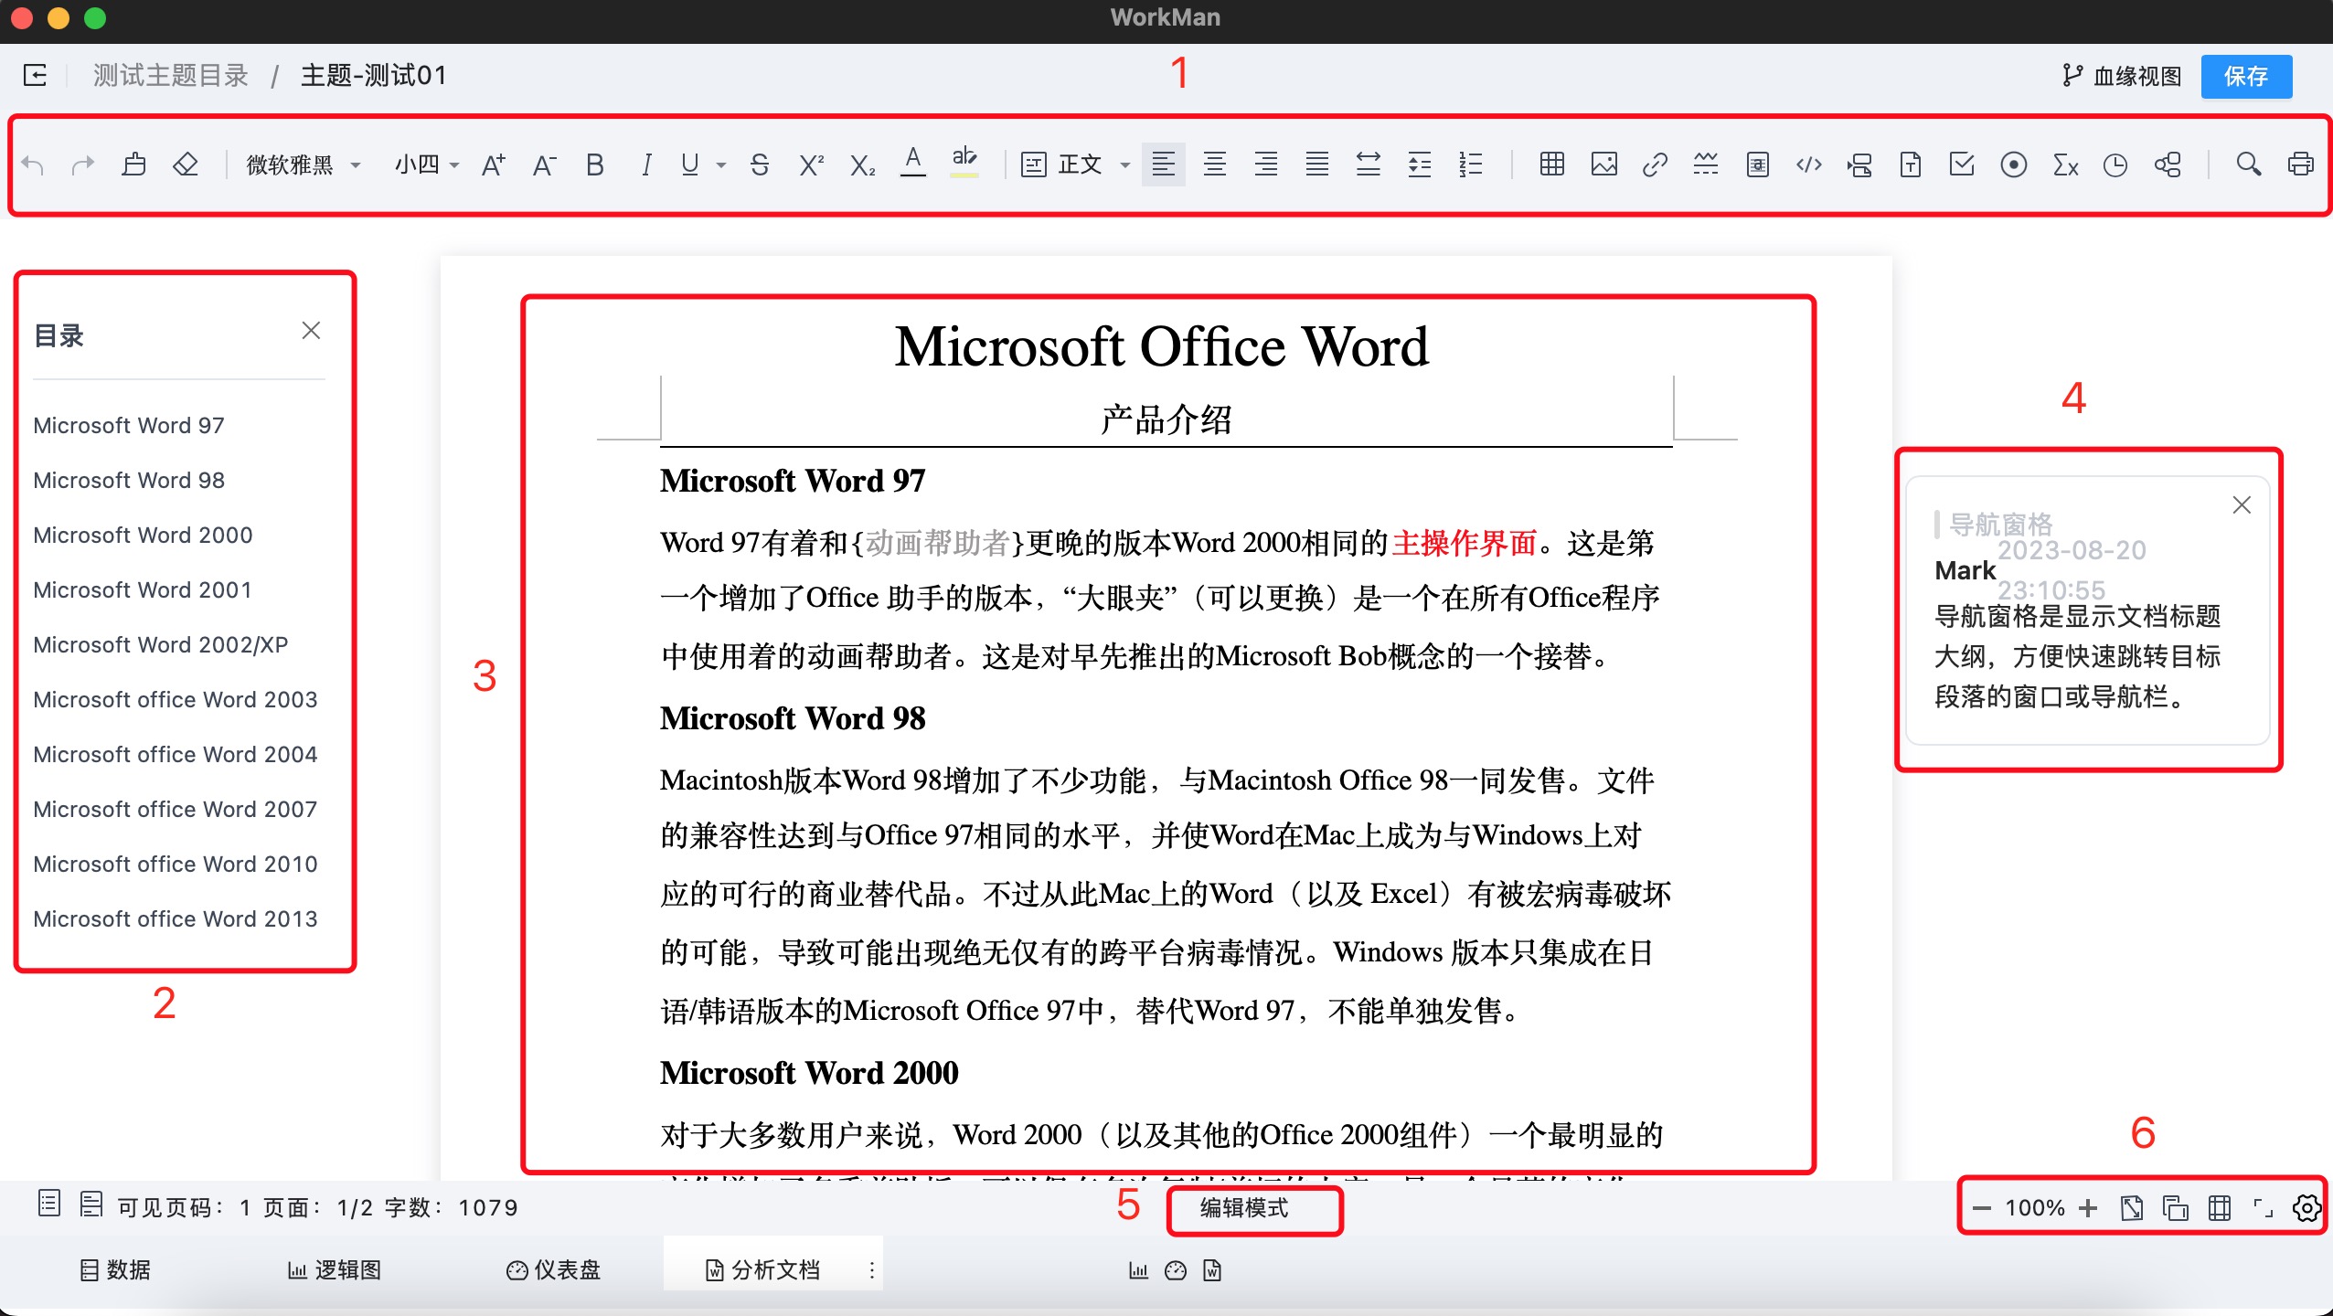Zoom out with the minus button
2333x1316 pixels.
1981,1208
